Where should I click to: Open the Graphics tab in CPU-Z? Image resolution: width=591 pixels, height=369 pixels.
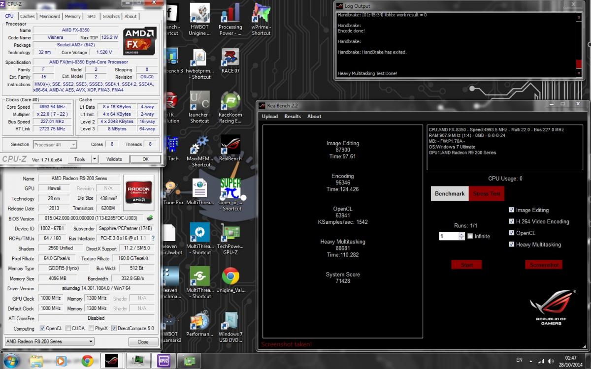coord(111,16)
